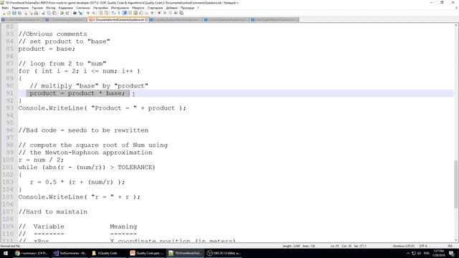Screen dimensions: 459x258
Task: Switch to Visual Studio TestSummaries taskbar item
Action: [70, 253]
